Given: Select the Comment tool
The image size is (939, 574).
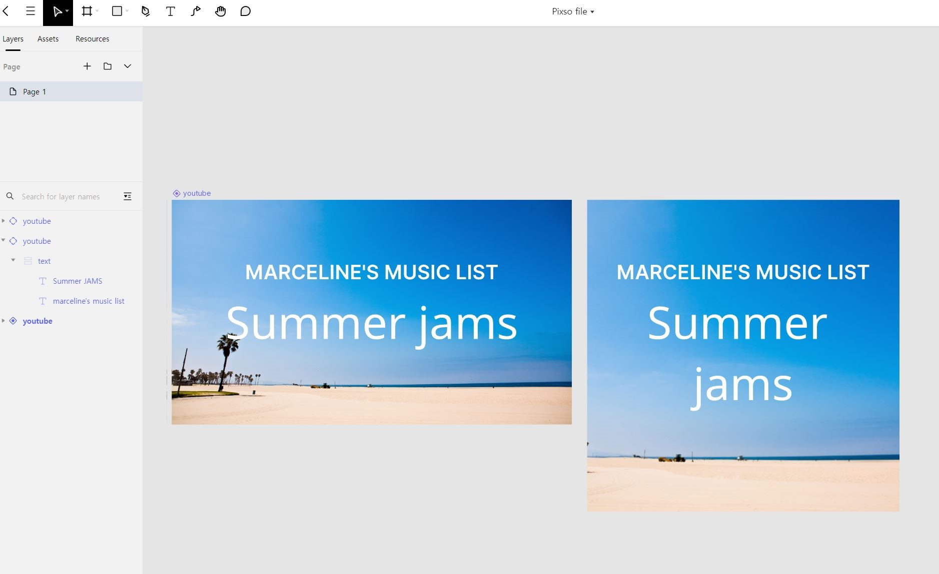Looking at the screenshot, I should coord(245,11).
